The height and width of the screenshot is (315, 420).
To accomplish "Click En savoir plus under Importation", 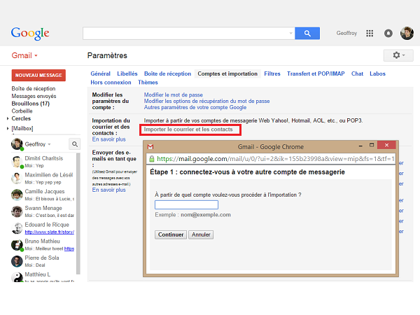I will click(108, 139).
